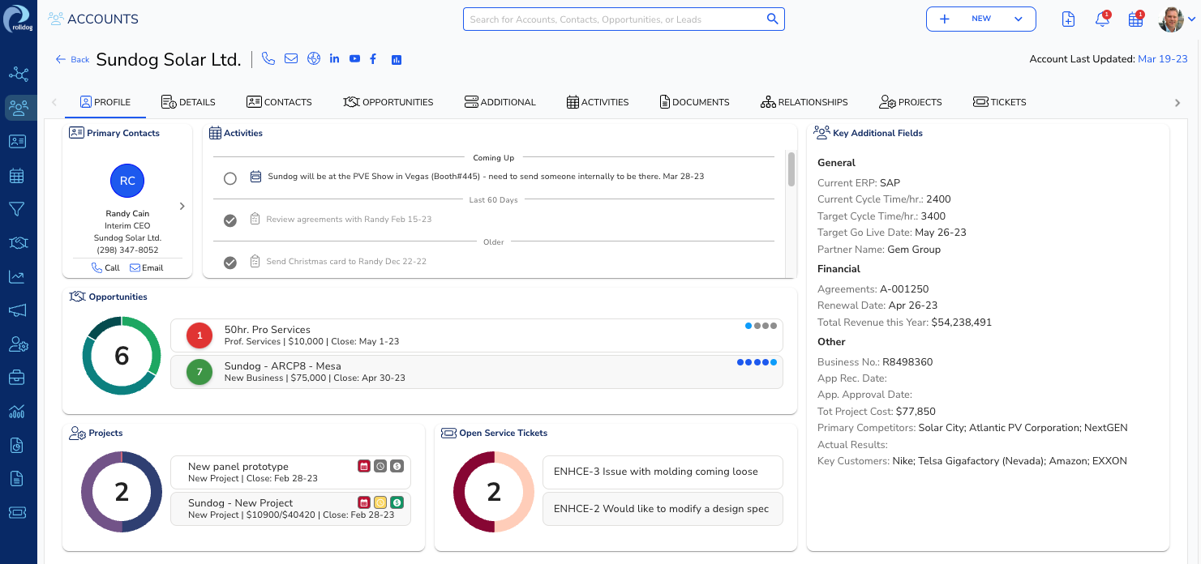Open the funnel filter icon in the sidebar

(18, 209)
